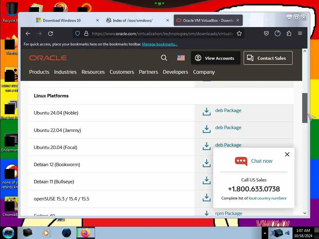This screenshot has height=239, width=319.
Task: Open the Resources menu
Action: (x=93, y=72)
